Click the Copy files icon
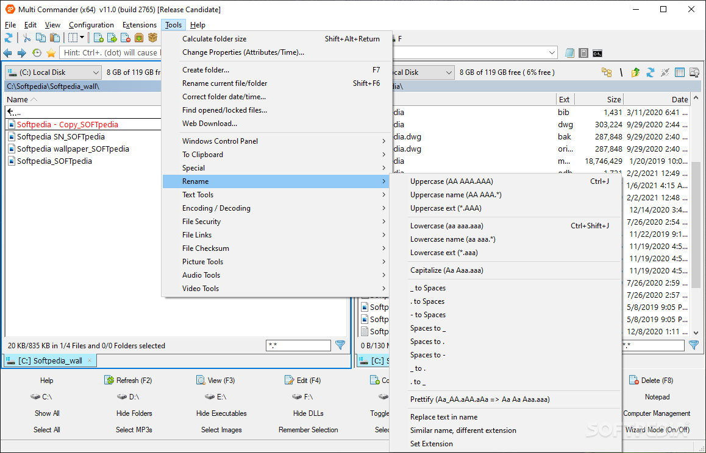 (x=40, y=38)
